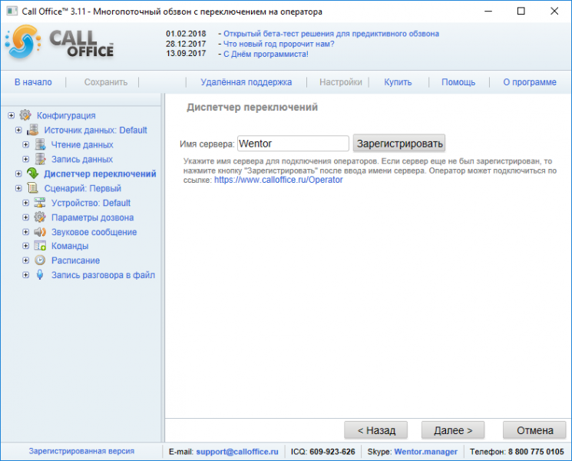This screenshot has height=461, width=572.
Task: Click the Команды list icon
Action: coord(40,246)
